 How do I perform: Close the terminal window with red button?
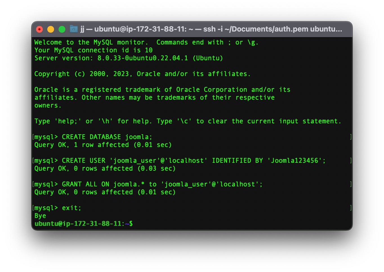pyautogui.click(x=39, y=29)
